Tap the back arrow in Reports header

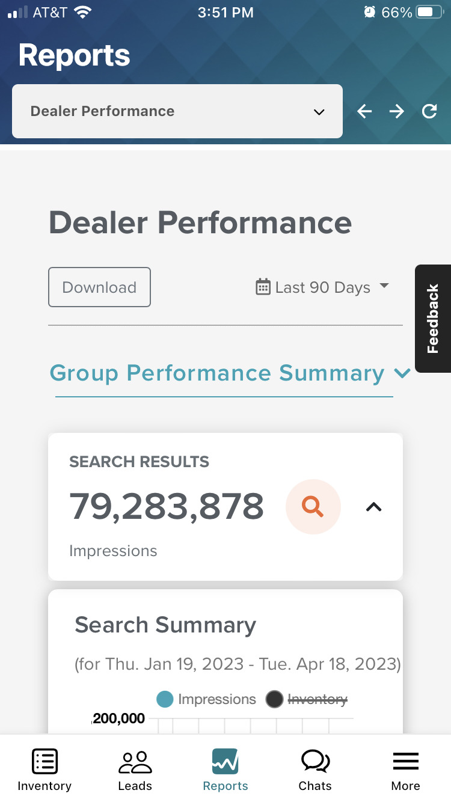coord(364,111)
